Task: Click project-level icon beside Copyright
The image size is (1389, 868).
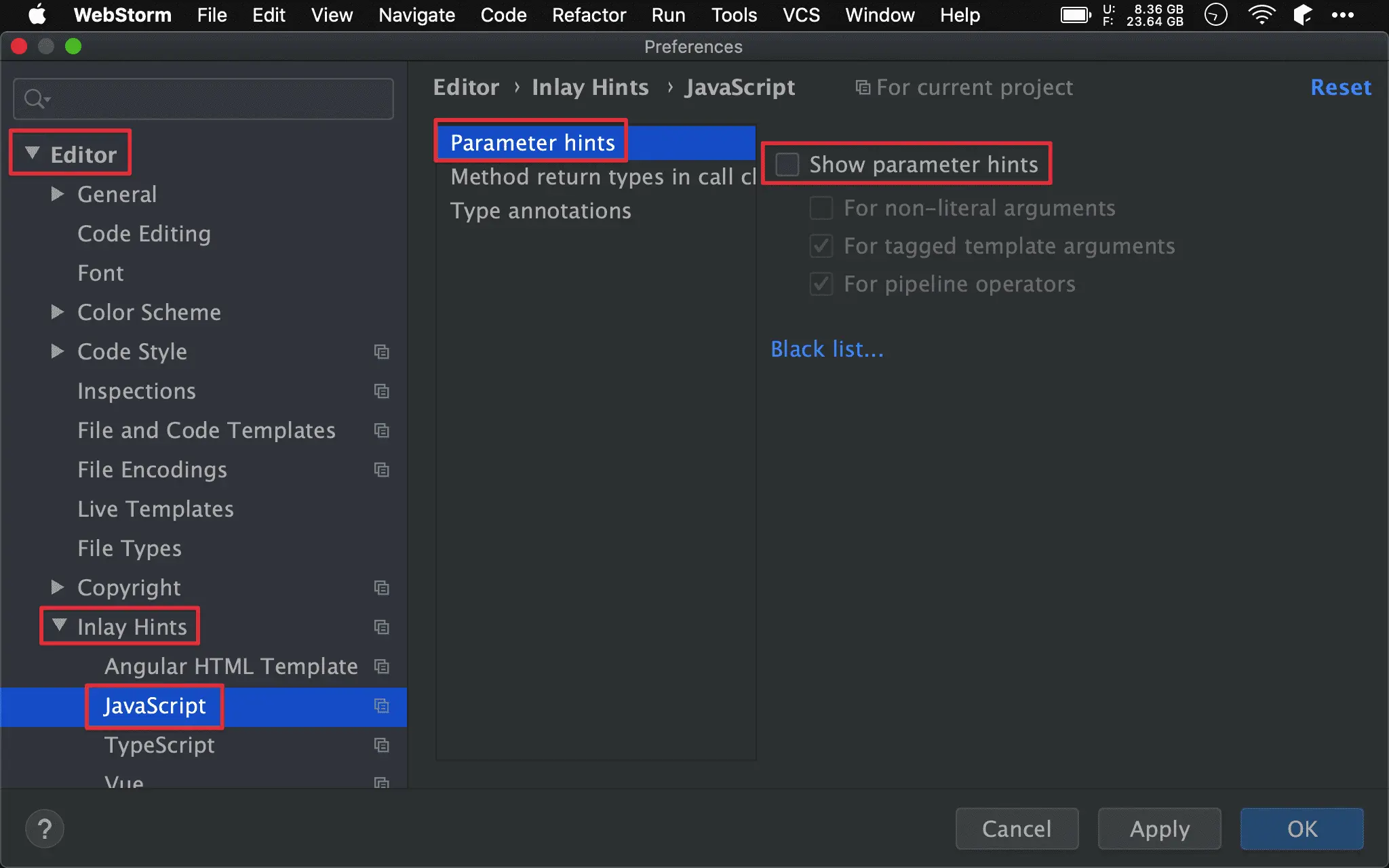Action: [x=381, y=587]
